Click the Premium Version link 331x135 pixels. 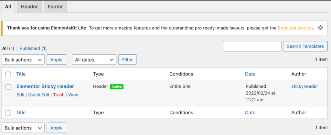click(x=295, y=28)
